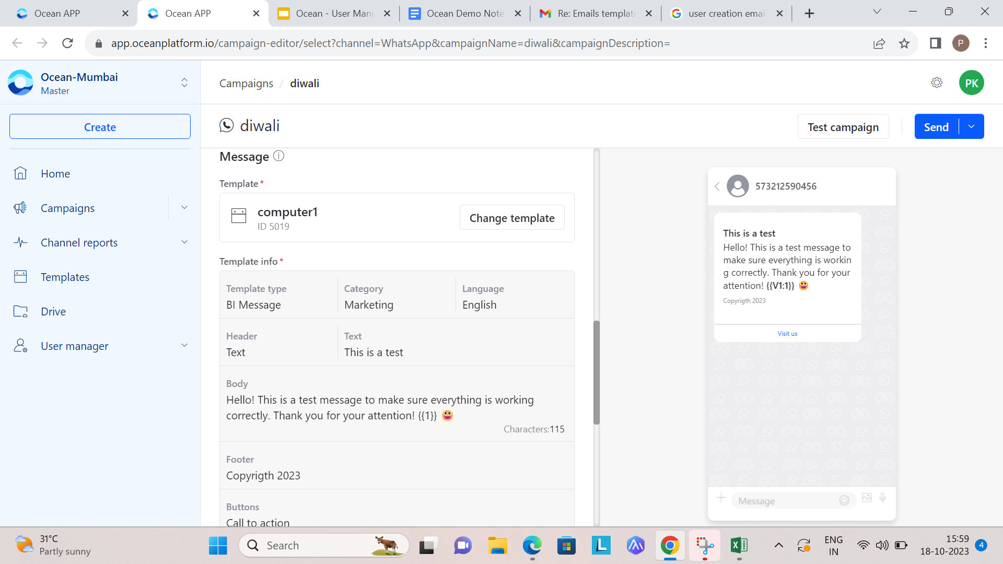Click the Home icon in sidebar

click(x=20, y=173)
